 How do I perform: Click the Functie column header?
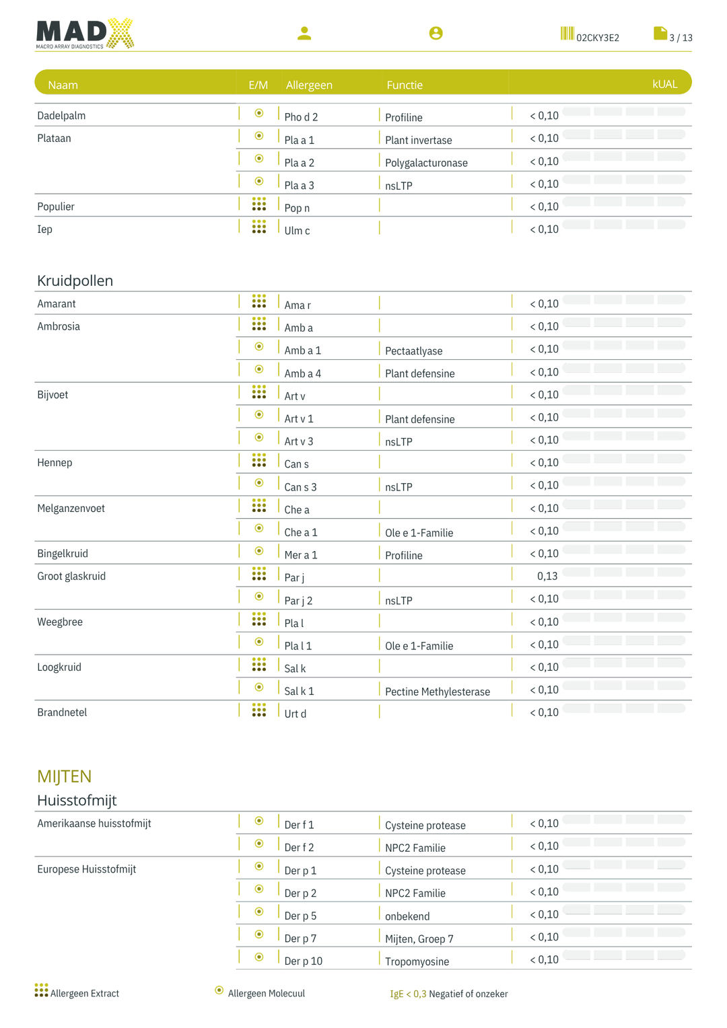click(x=405, y=85)
